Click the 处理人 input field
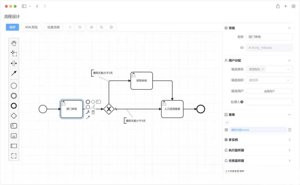The image size is (300, 185). (269, 102)
